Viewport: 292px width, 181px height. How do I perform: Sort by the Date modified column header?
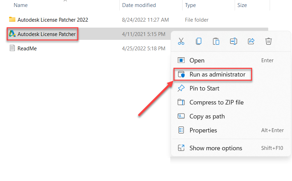tap(139, 5)
